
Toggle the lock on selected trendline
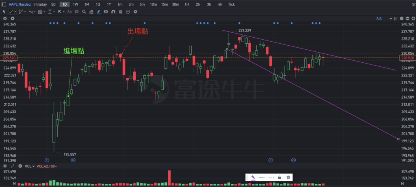279,177
